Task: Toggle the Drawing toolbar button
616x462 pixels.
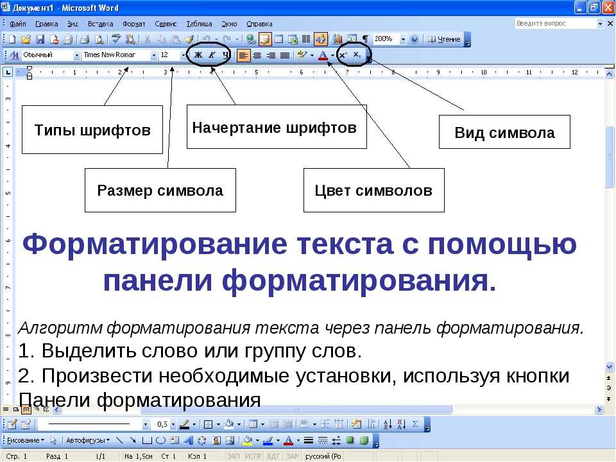Action: coord(321,39)
